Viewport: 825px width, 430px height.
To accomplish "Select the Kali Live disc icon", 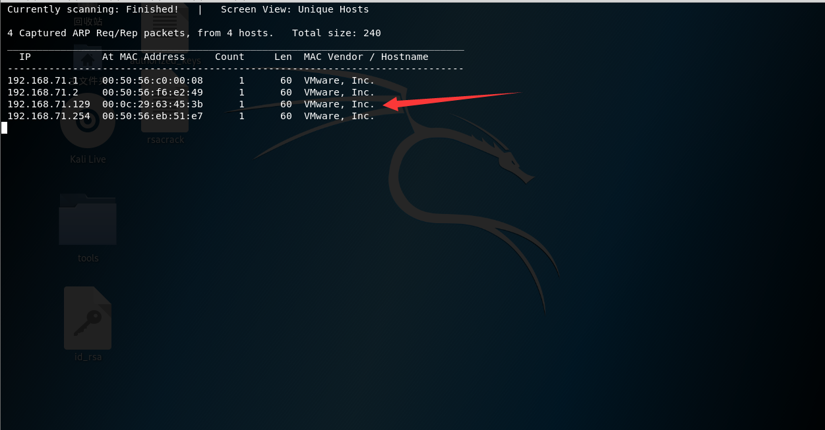I will click(x=88, y=122).
